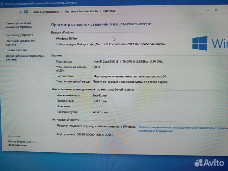228x171 pixels.
Task: Open Диспетчер устройств
Action: [19, 35]
